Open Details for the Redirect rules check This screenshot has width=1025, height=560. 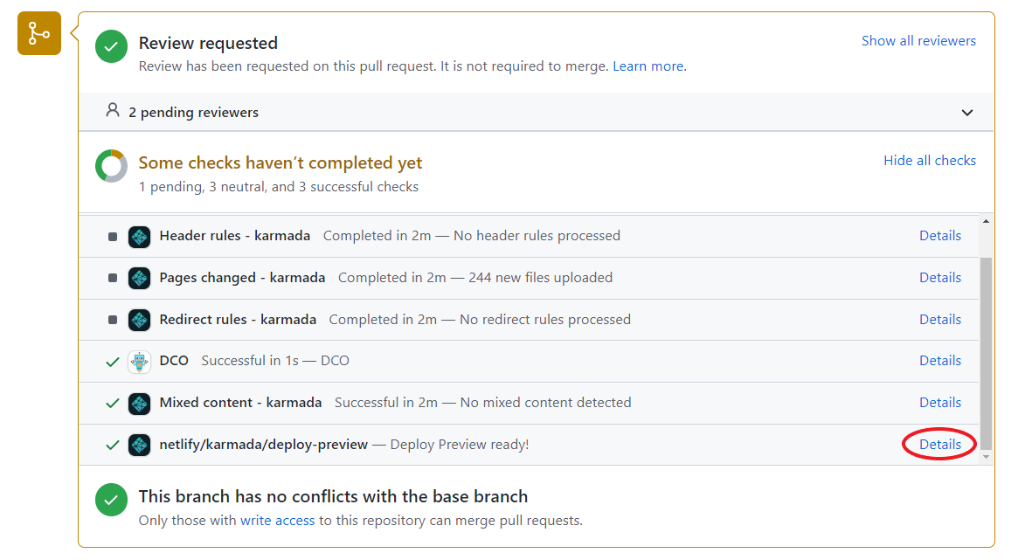point(939,319)
